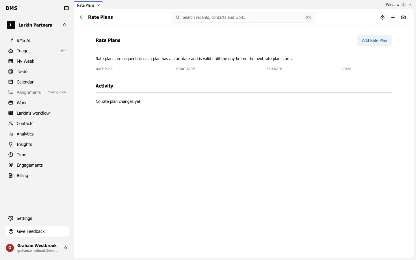Open Insights page
Viewport: 416px width, 260px height.
(x=37, y=144)
